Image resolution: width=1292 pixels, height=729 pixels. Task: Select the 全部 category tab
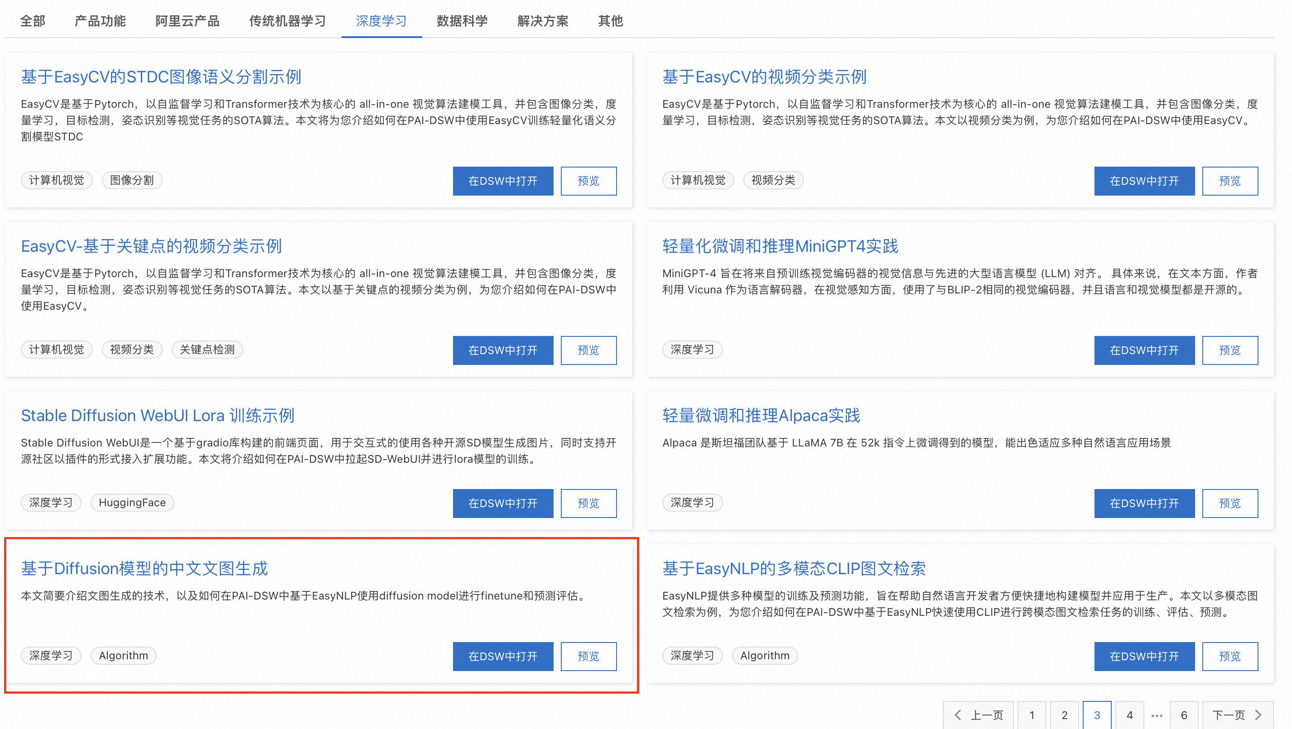[33, 21]
